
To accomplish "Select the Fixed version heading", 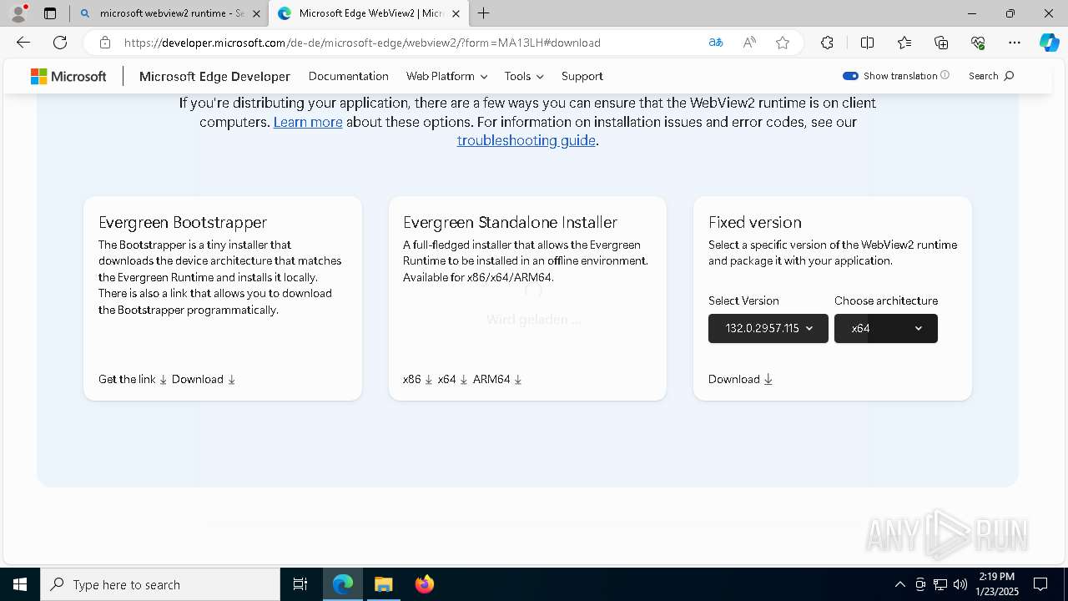I will [x=755, y=222].
